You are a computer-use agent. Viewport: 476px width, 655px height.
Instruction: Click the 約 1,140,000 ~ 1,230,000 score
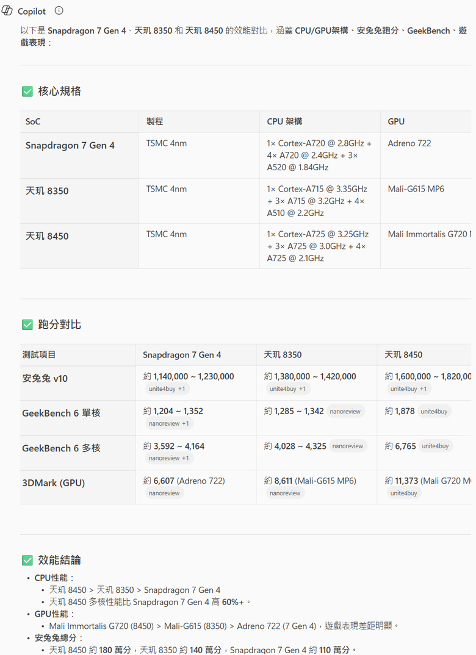click(x=189, y=376)
